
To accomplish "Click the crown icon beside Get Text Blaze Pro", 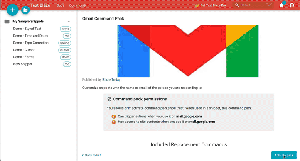I will [197, 5].
